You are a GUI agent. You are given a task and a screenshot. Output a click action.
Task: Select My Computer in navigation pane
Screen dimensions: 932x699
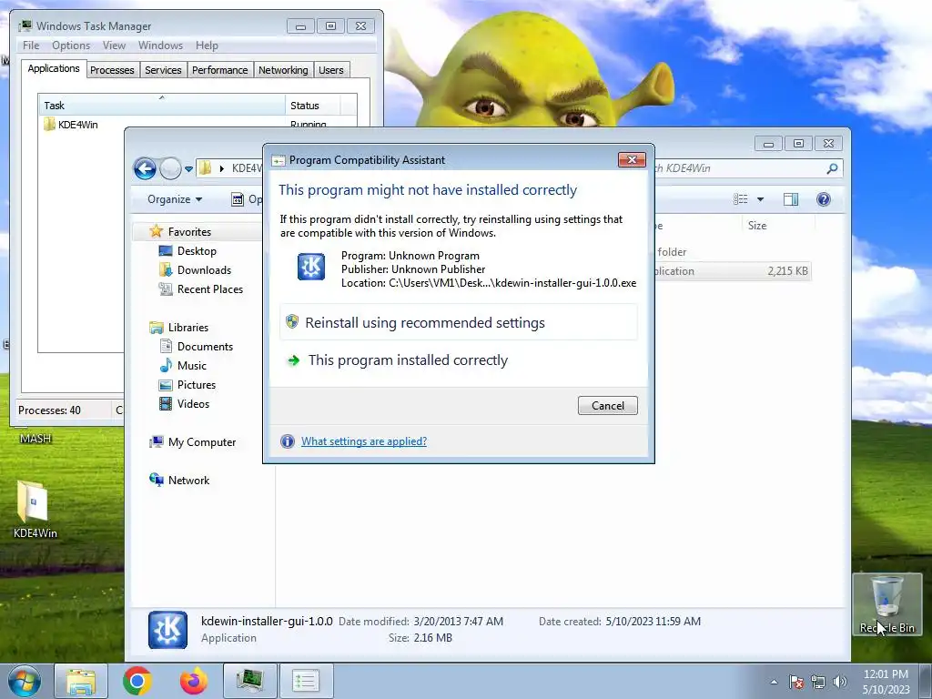[x=201, y=441]
